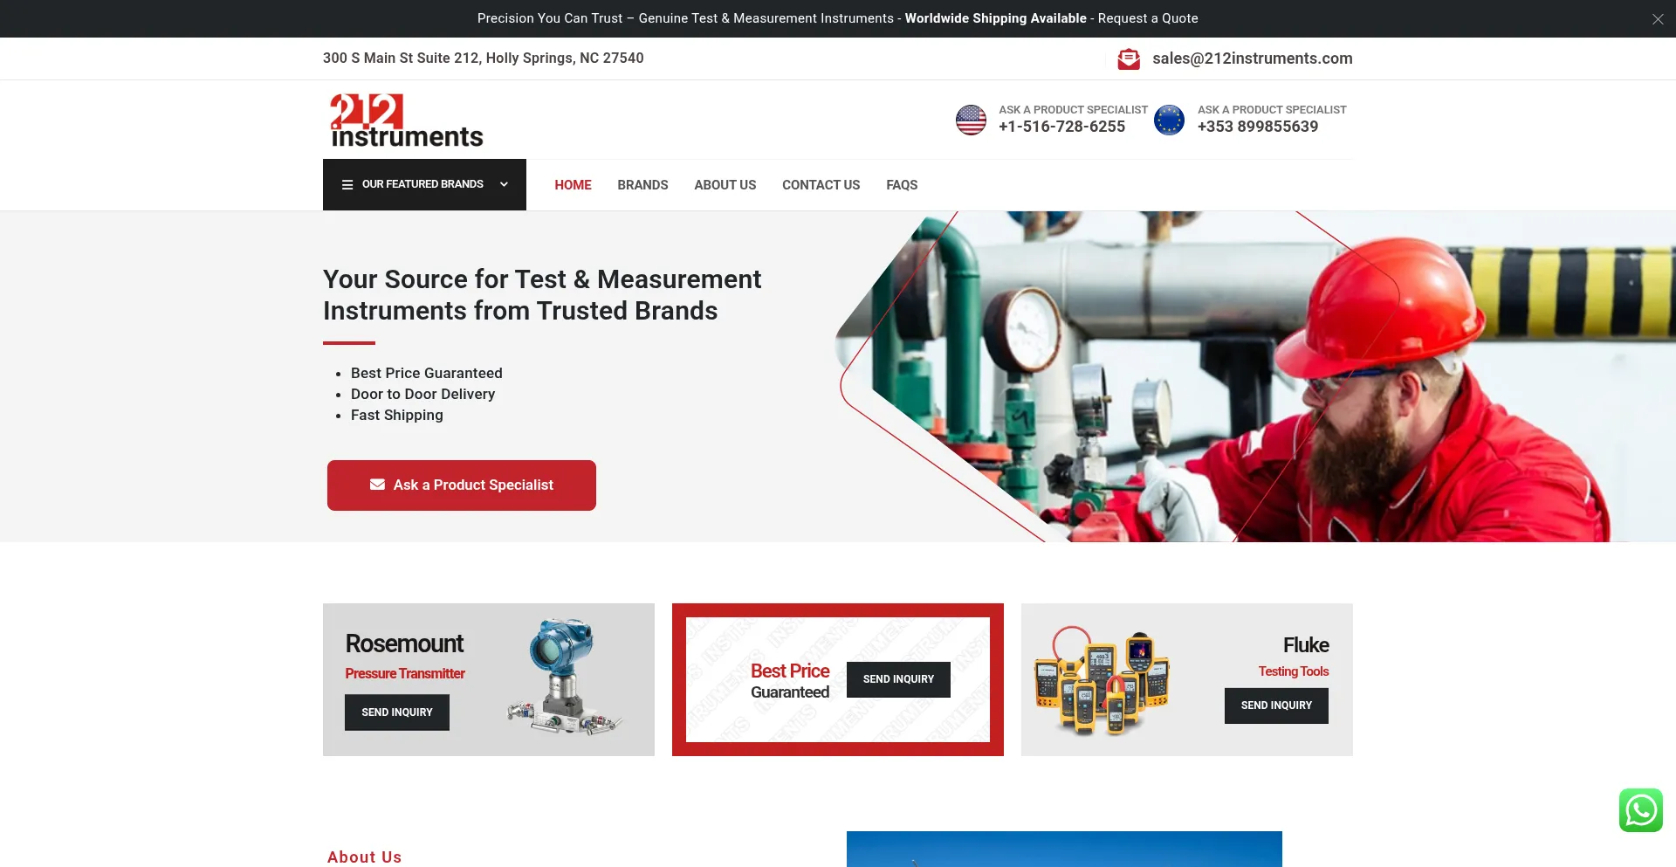Click 'Best Price Guaranteed' bullet text
1676x867 pixels.
click(x=427, y=374)
